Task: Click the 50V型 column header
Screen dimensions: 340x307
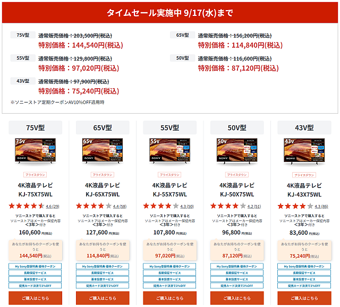Action: (237, 127)
